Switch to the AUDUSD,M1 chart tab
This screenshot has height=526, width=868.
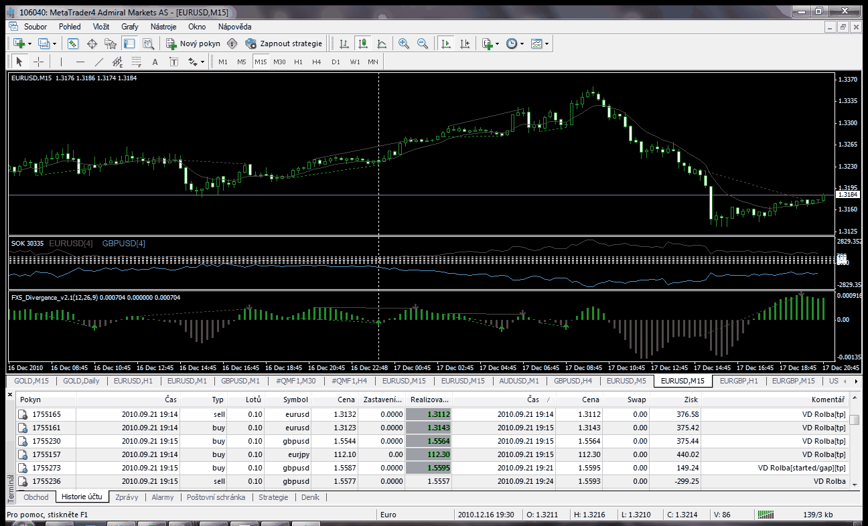[519, 381]
